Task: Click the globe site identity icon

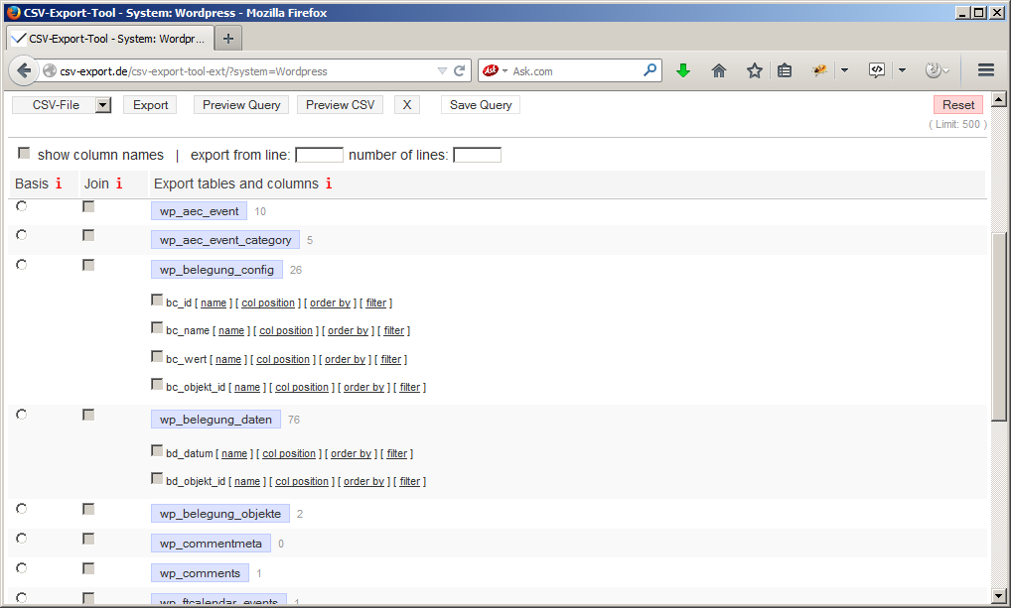Action: (x=50, y=70)
